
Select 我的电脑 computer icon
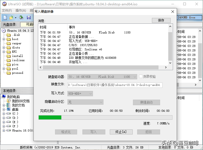pos(4,96)
